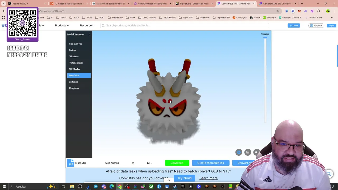Open the Notion bookmark
Viewport: 338px width, 190px height.
click(x=255, y=18)
